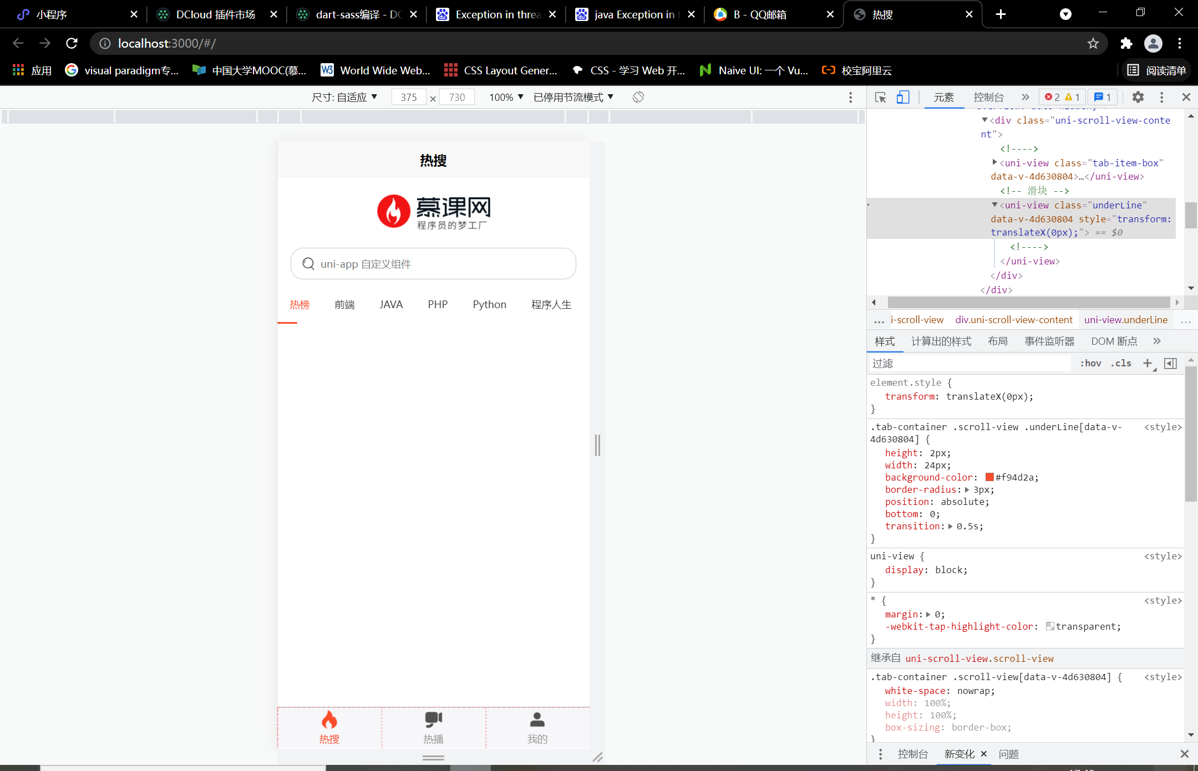This screenshot has height=771, width=1198.
Task: Click the rotate device icon
Action: 638,97
